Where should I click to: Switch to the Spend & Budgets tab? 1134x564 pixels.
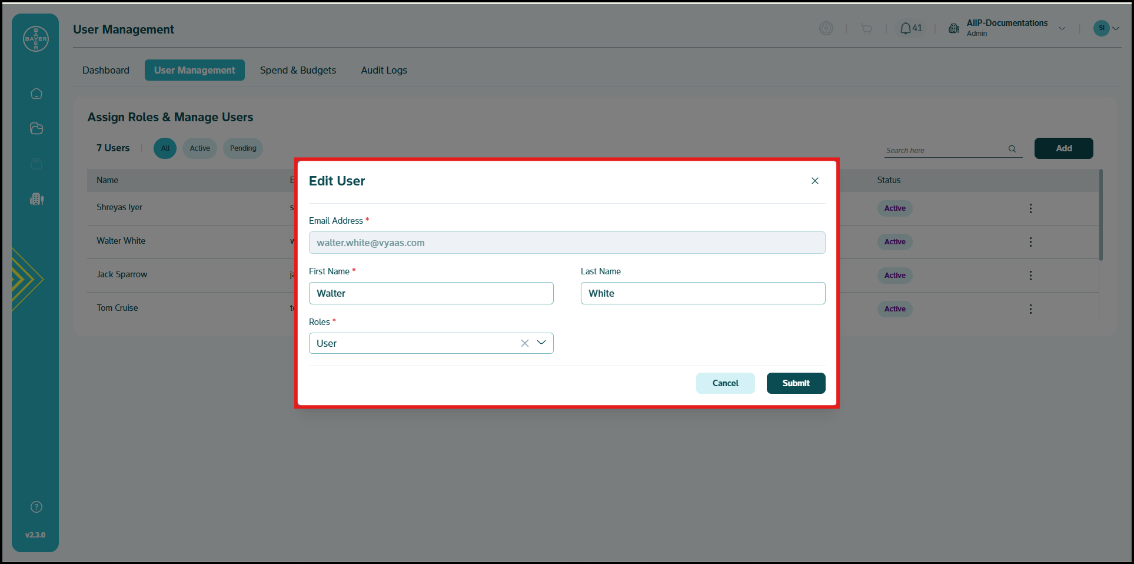pyautogui.click(x=298, y=70)
